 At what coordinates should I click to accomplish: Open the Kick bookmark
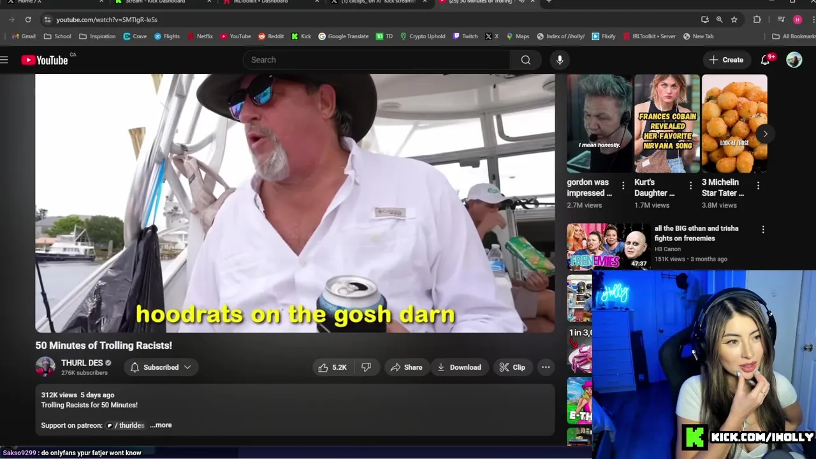[x=301, y=36]
